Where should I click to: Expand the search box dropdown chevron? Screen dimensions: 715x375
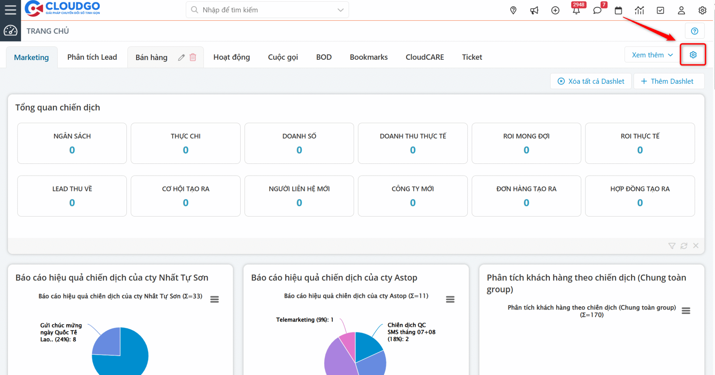click(x=340, y=10)
